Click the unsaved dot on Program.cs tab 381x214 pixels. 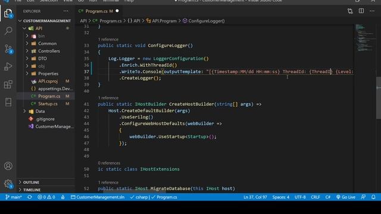[117, 11]
